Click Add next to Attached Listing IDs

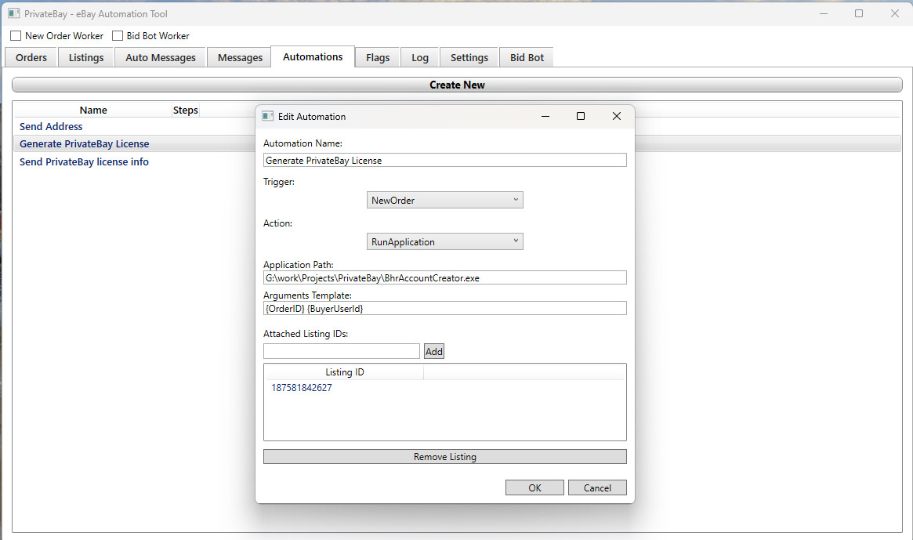click(x=433, y=350)
